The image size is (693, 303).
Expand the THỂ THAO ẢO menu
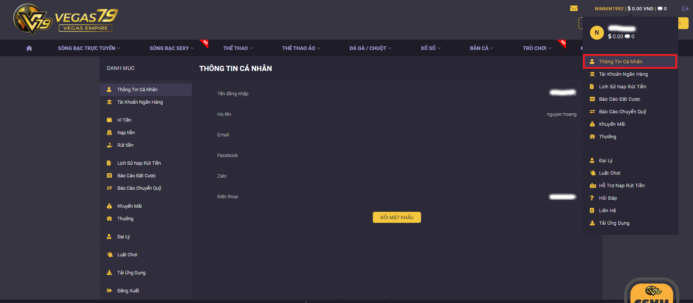tap(301, 48)
